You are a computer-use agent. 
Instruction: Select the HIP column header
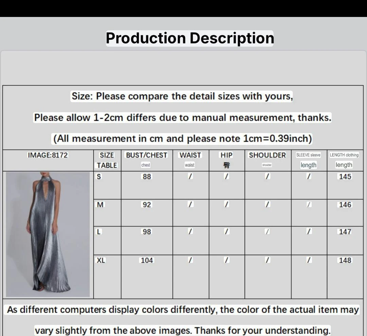226,155
